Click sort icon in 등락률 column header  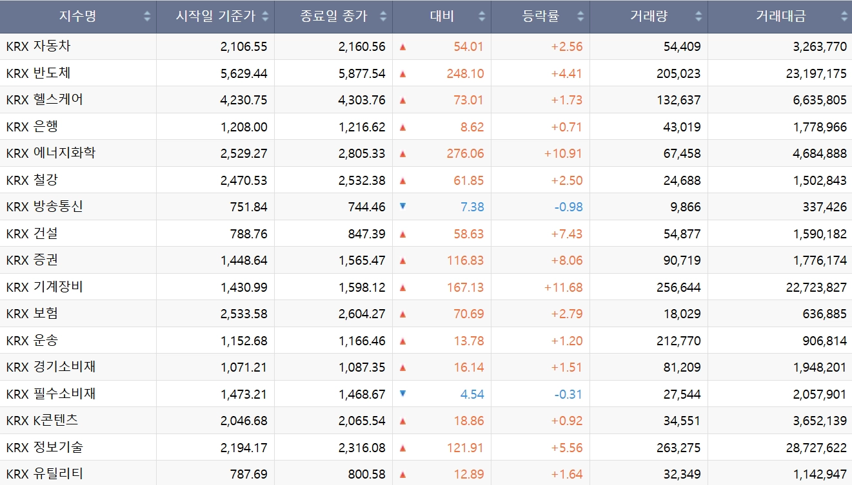[x=580, y=17]
